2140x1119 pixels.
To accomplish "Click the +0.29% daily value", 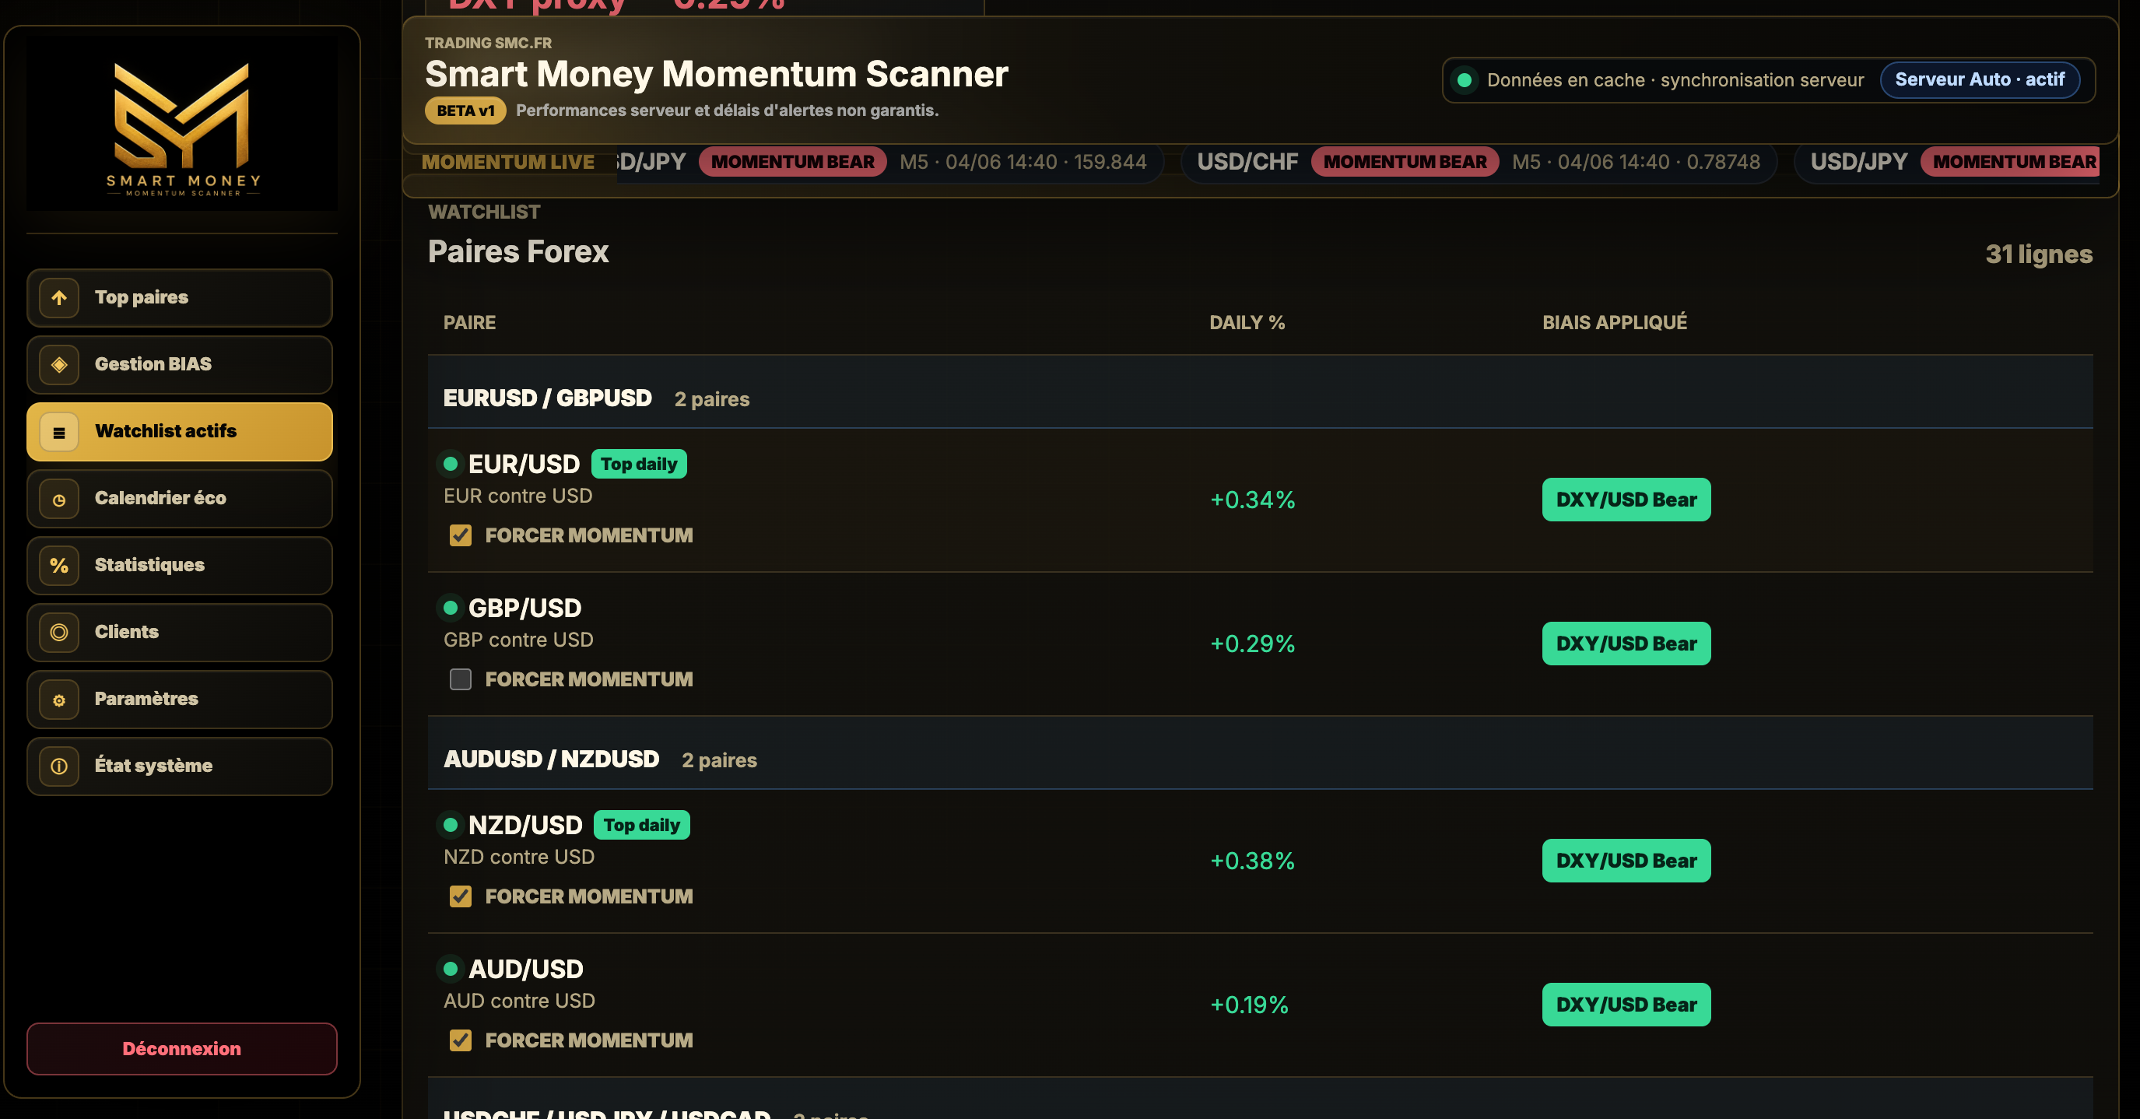I will click(x=1253, y=644).
